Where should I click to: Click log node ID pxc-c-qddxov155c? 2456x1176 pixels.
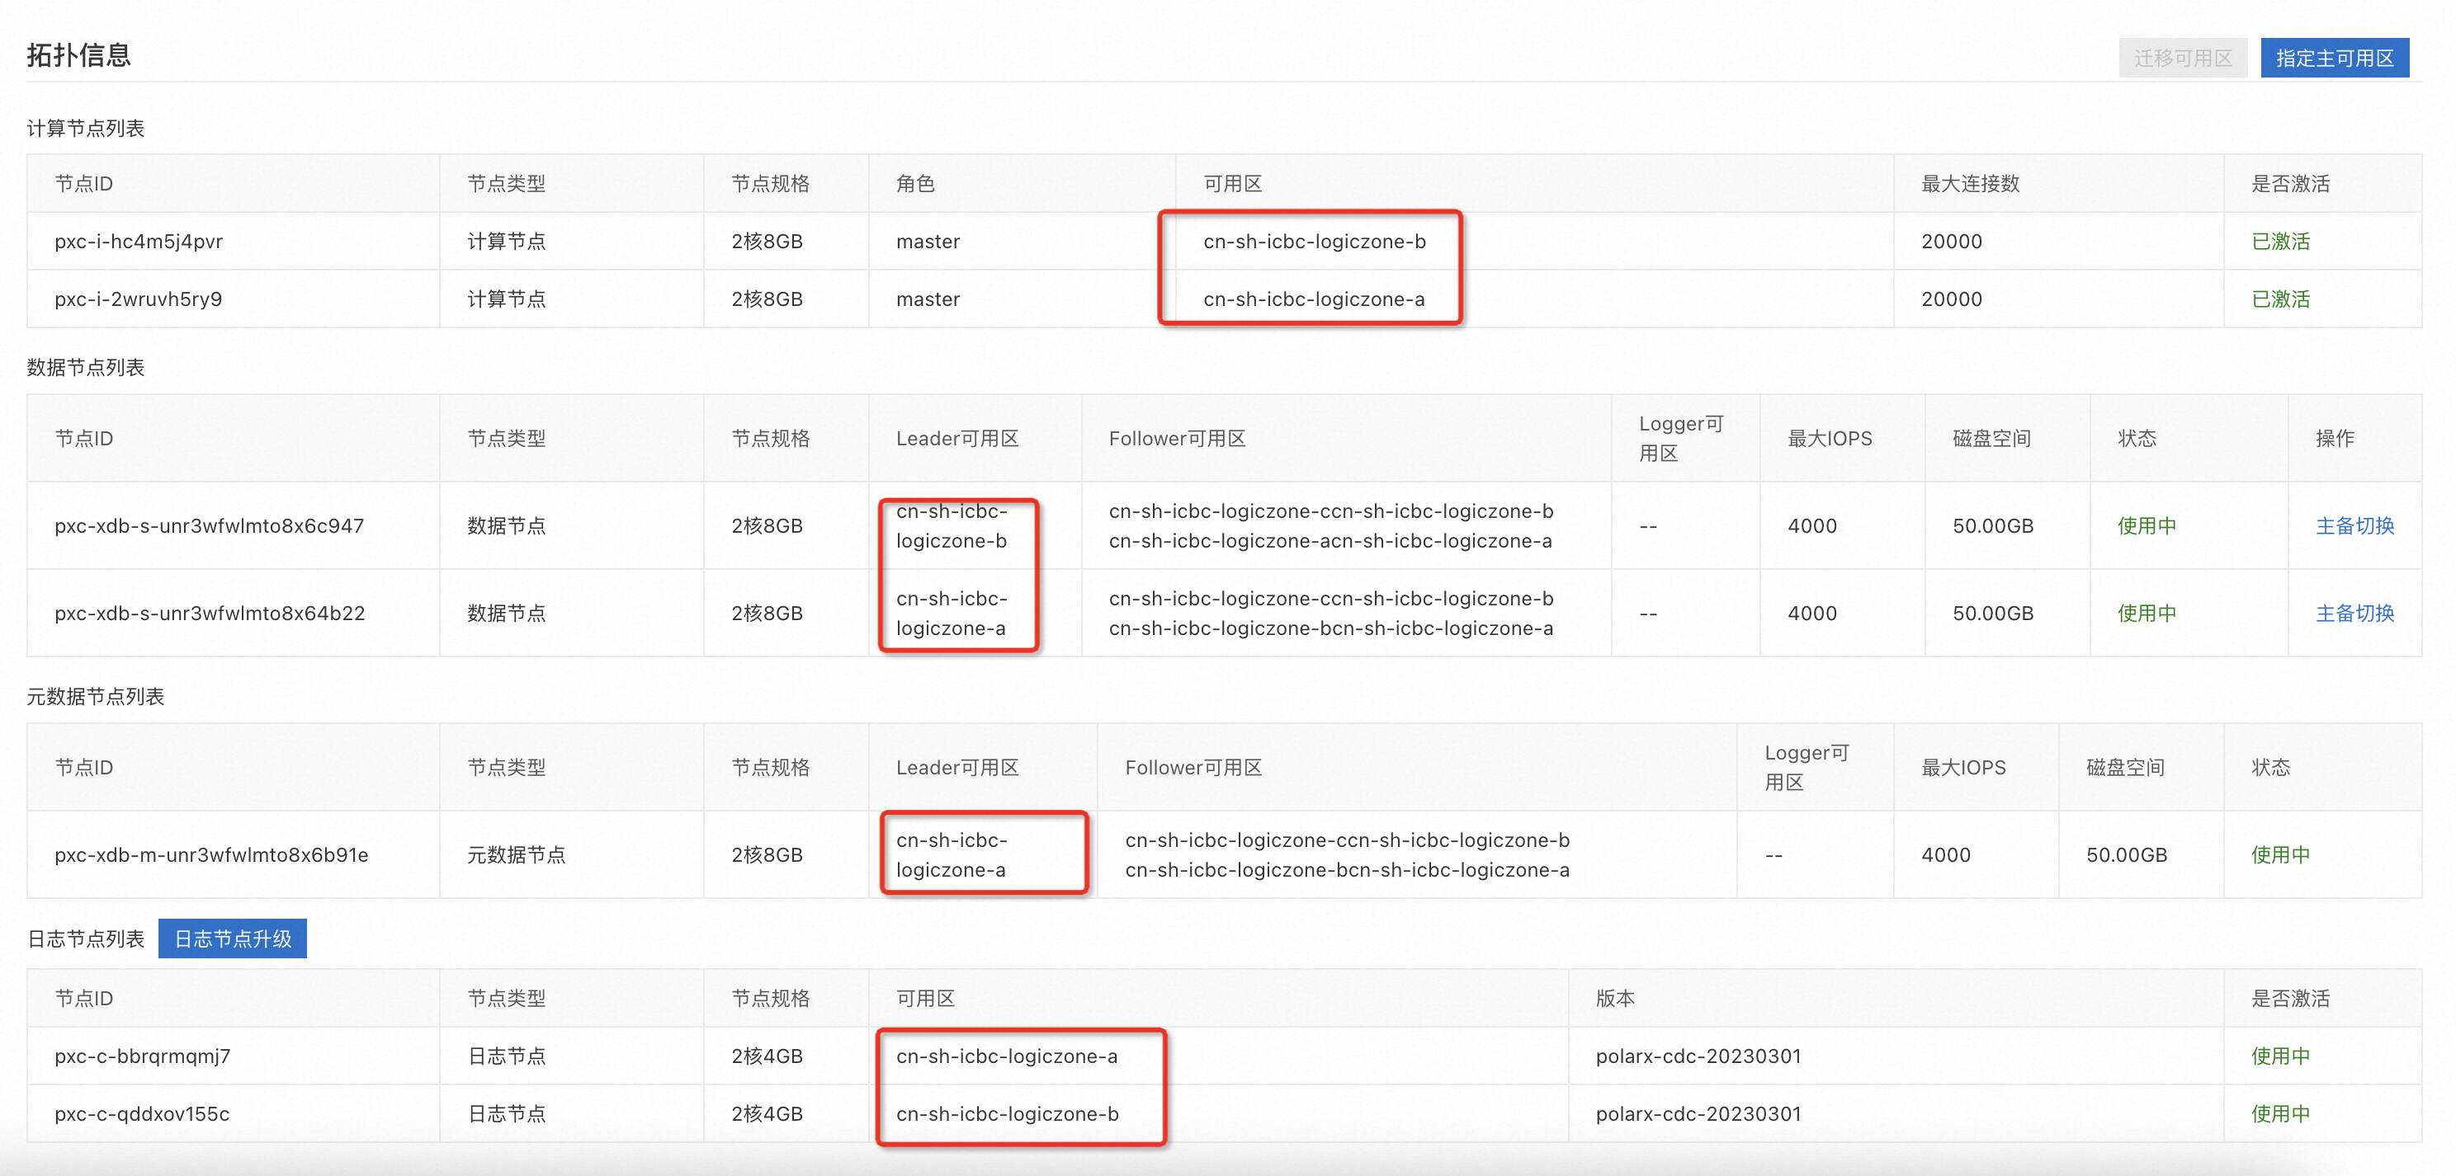(142, 1114)
